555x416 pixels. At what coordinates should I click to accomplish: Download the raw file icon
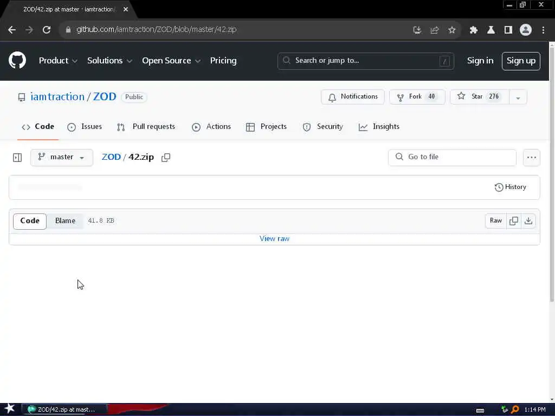point(528,221)
